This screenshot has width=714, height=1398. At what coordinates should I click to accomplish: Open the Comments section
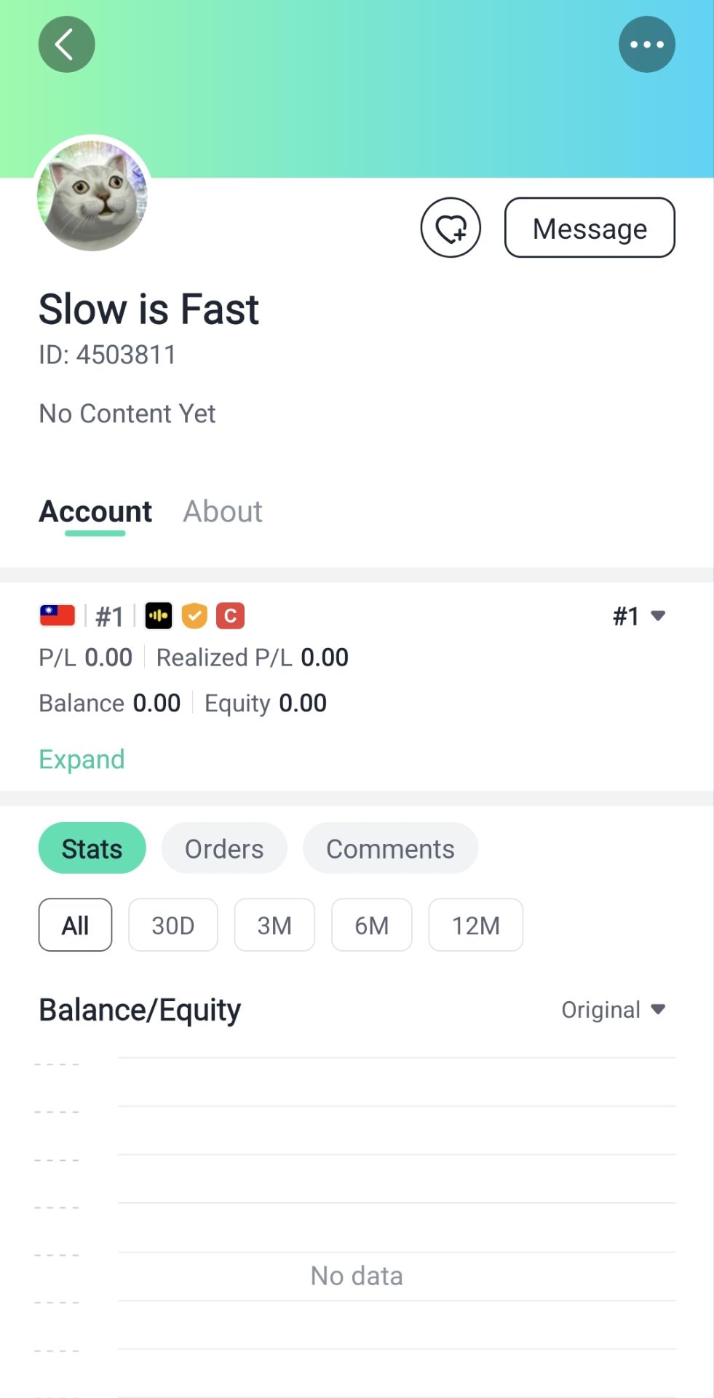click(390, 848)
